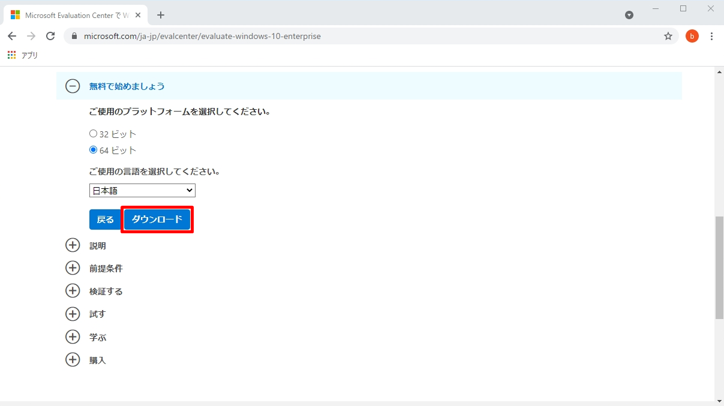Click the address bar URL
This screenshot has height=406, width=724.
pyautogui.click(x=202, y=36)
